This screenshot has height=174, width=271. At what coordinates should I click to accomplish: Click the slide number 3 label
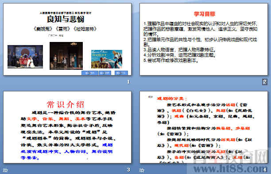coord(128,170)
